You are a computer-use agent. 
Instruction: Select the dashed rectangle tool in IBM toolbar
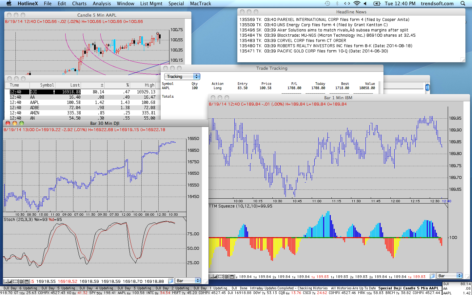tap(221, 277)
